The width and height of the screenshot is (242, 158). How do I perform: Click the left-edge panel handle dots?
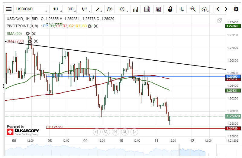pos(4,86)
